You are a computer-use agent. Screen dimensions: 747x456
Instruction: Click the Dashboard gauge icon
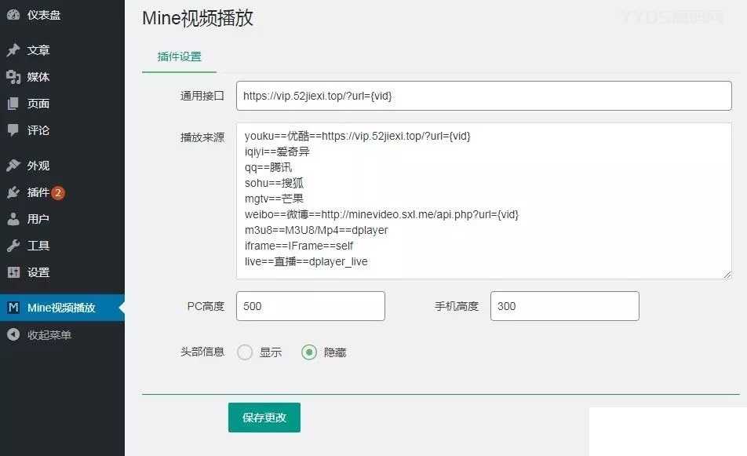[x=13, y=15]
